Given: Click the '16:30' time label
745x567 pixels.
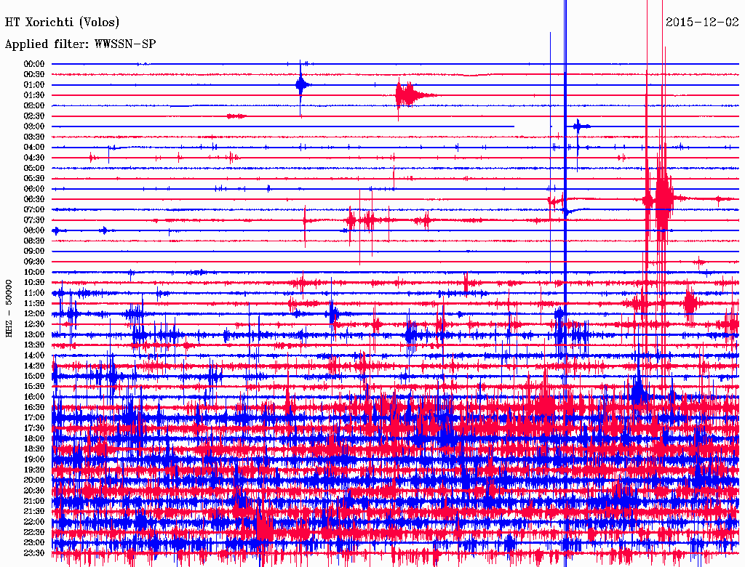Looking at the screenshot, I should (x=34, y=408).
